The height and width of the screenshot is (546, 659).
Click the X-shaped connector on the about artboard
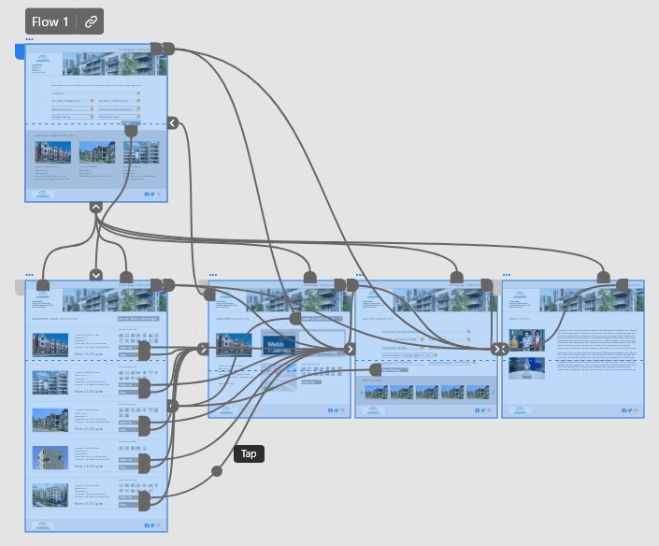pos(499,350)
